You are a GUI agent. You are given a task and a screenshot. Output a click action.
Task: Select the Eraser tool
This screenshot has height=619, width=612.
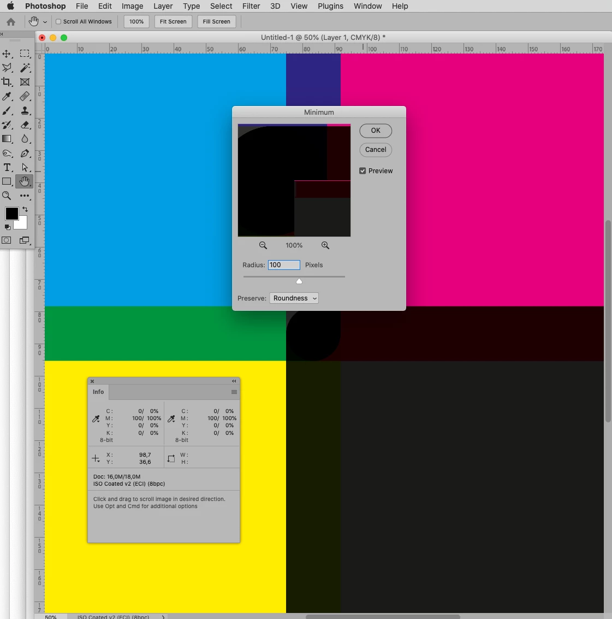(25, 125)
